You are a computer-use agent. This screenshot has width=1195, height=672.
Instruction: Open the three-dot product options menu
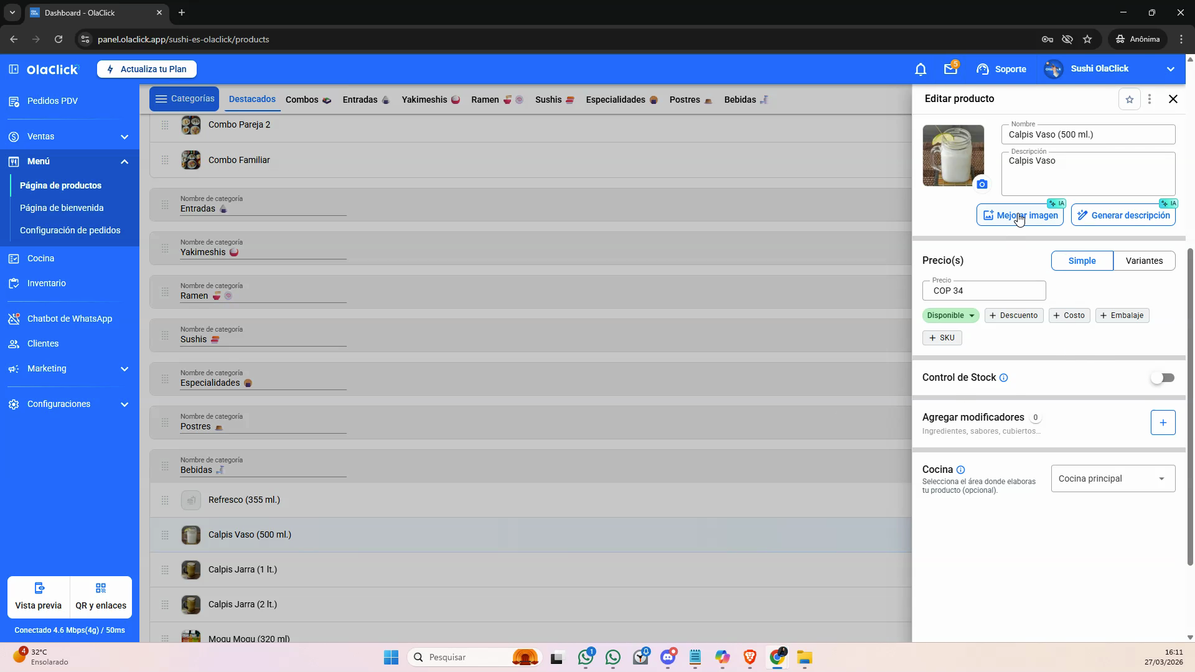coord(1150,99)
